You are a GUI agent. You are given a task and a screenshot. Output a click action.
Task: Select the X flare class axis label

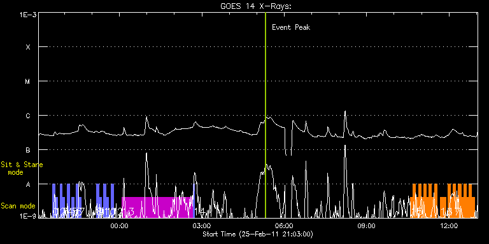[x=28, y=47]
